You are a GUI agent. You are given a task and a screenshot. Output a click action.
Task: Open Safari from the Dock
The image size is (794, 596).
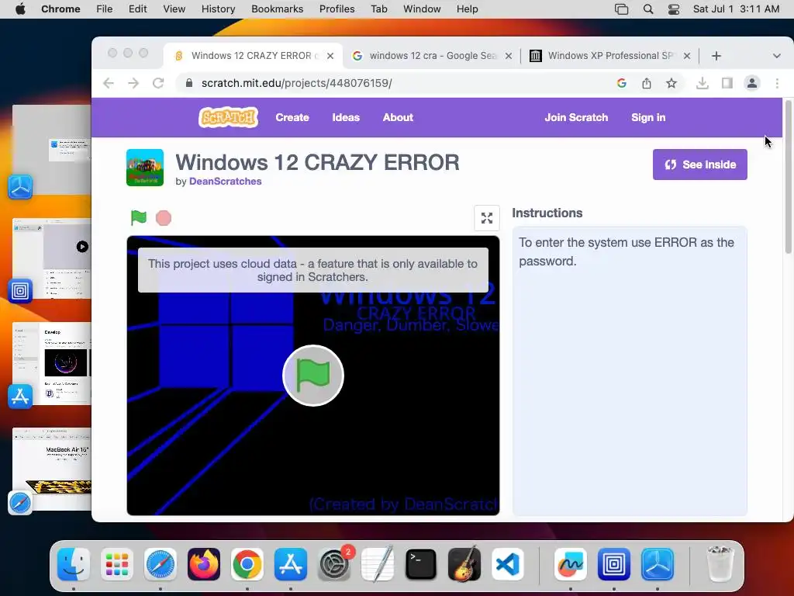[161, 564]
